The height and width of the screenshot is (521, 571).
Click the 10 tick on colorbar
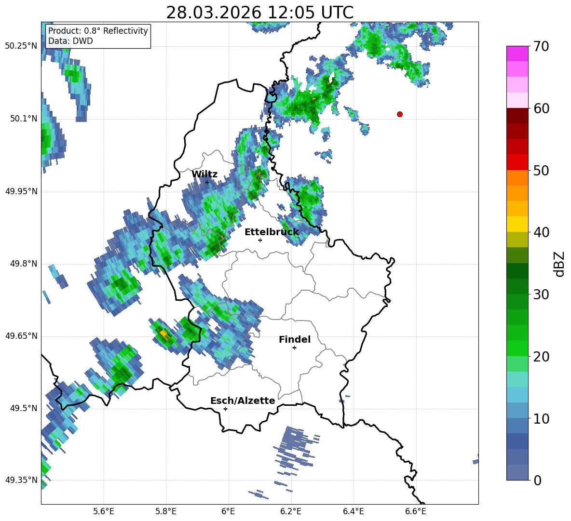541,418
